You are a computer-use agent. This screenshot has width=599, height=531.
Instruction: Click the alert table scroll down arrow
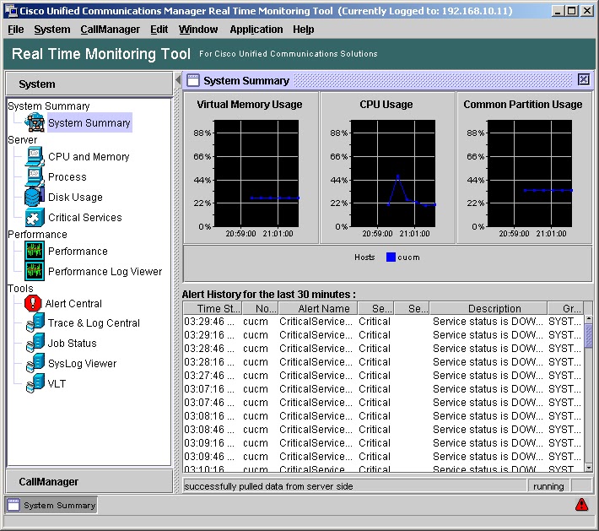tap(589, 468)
